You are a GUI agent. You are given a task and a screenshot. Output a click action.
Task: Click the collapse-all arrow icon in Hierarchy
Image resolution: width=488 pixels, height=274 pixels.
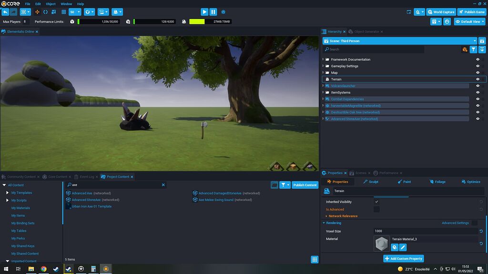(482, 49)
